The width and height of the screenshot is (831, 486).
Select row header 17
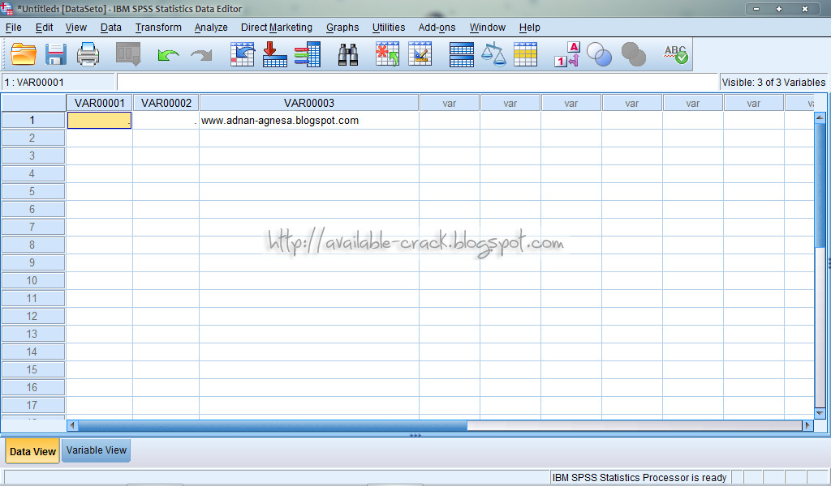pos(32,405)
